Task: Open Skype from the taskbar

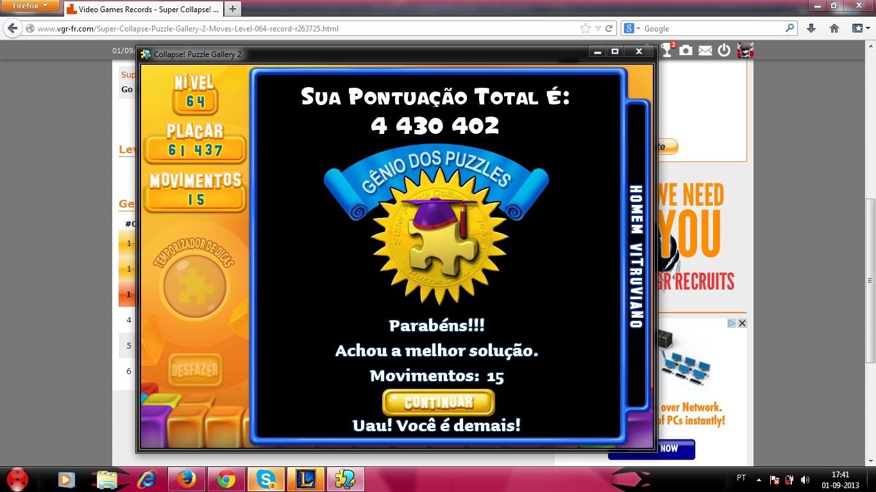Action: click(265, 479)
